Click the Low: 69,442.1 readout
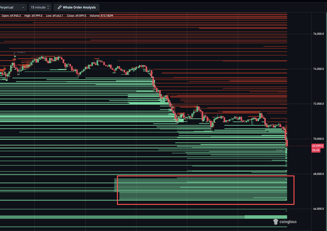 (55, 16)
